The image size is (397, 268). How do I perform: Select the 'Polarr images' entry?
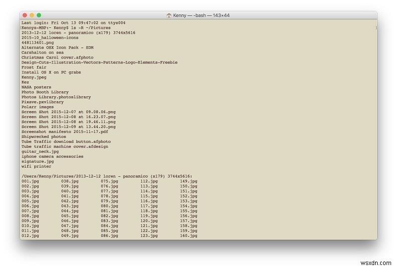click(38, 107)
